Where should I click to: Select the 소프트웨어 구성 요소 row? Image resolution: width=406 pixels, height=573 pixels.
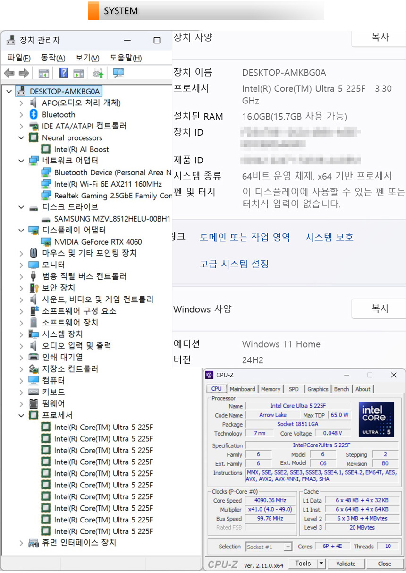tap(73, 311)
